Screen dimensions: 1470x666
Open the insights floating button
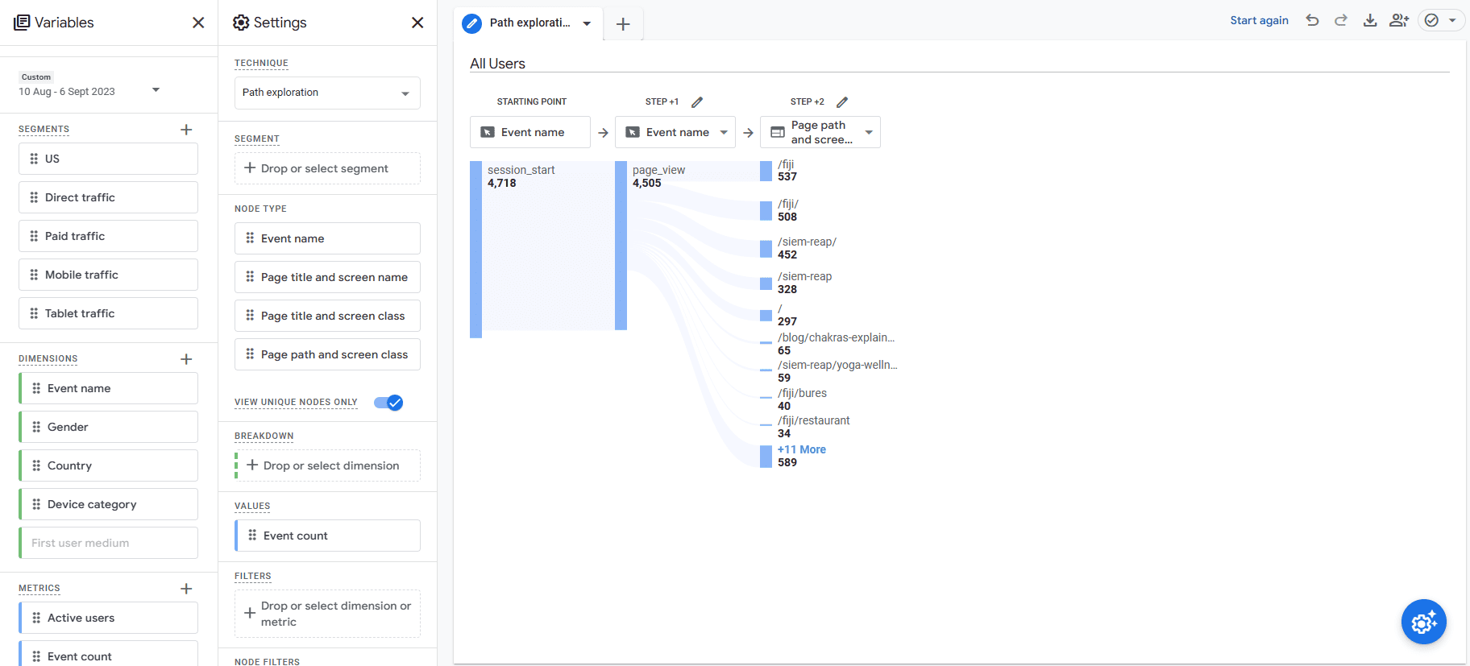(1423, 622)
